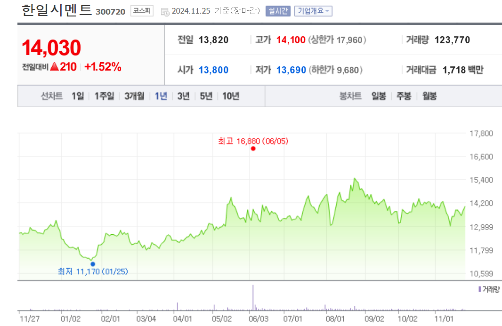Open the 기업개요 dropdown
This screenshot has height=326, width=502.
pyautogui.click(x=313, y=11)
